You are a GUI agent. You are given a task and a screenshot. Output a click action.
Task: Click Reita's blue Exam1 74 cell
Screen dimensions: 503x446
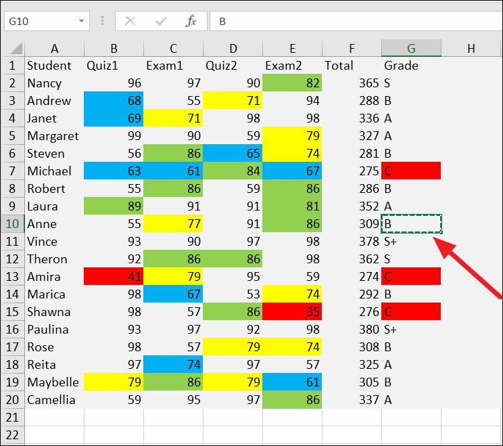(x=173, y=364)
